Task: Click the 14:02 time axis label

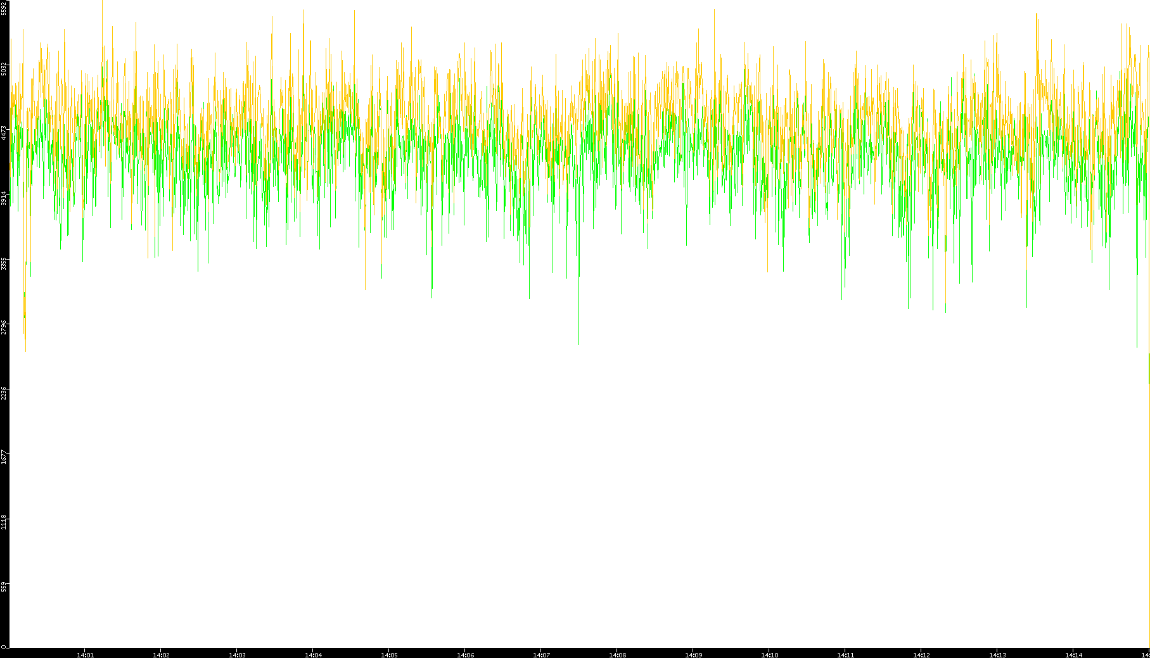Action: tap(161, 655)
